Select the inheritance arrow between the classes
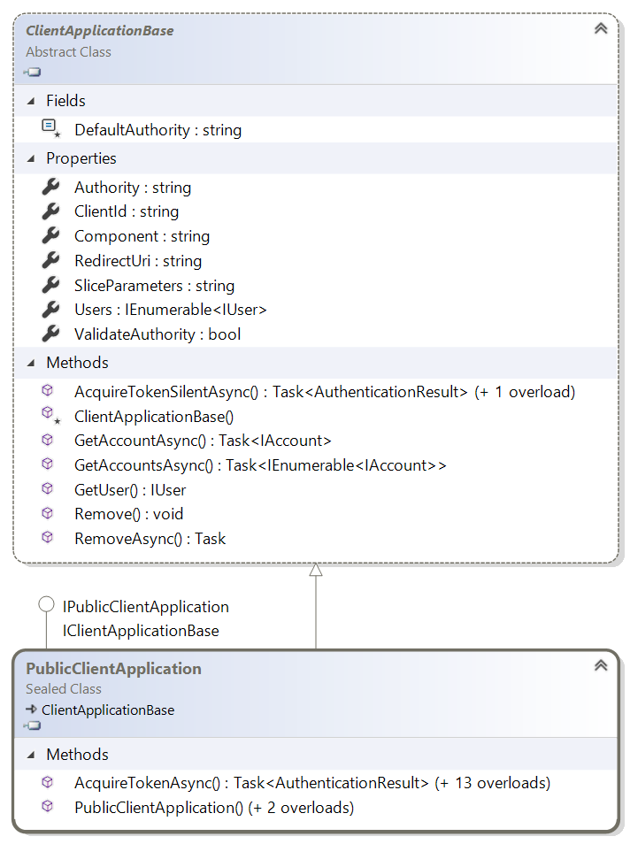The width and height of the screenshot is (630, 844). pyautogui.click(x=316, y=605)
